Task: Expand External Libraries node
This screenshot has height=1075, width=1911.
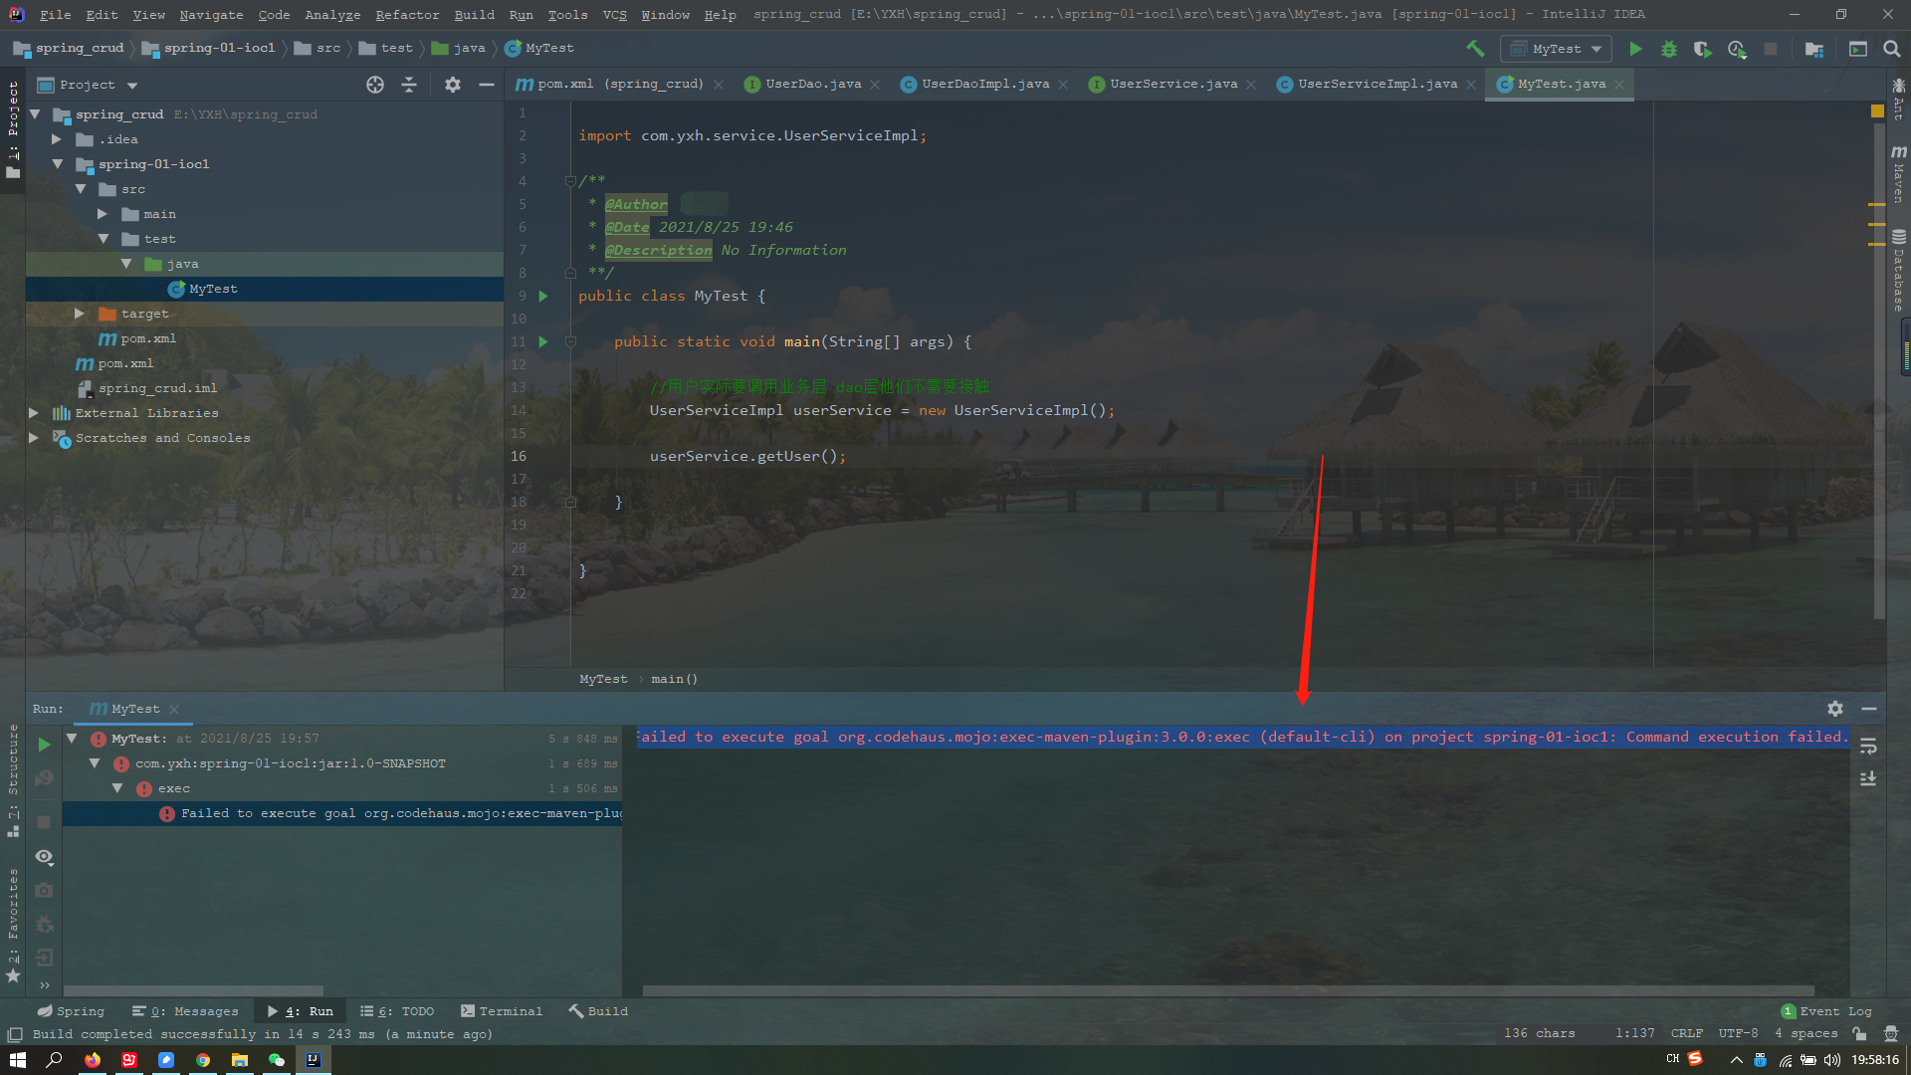Action: (x=34, y=412)
